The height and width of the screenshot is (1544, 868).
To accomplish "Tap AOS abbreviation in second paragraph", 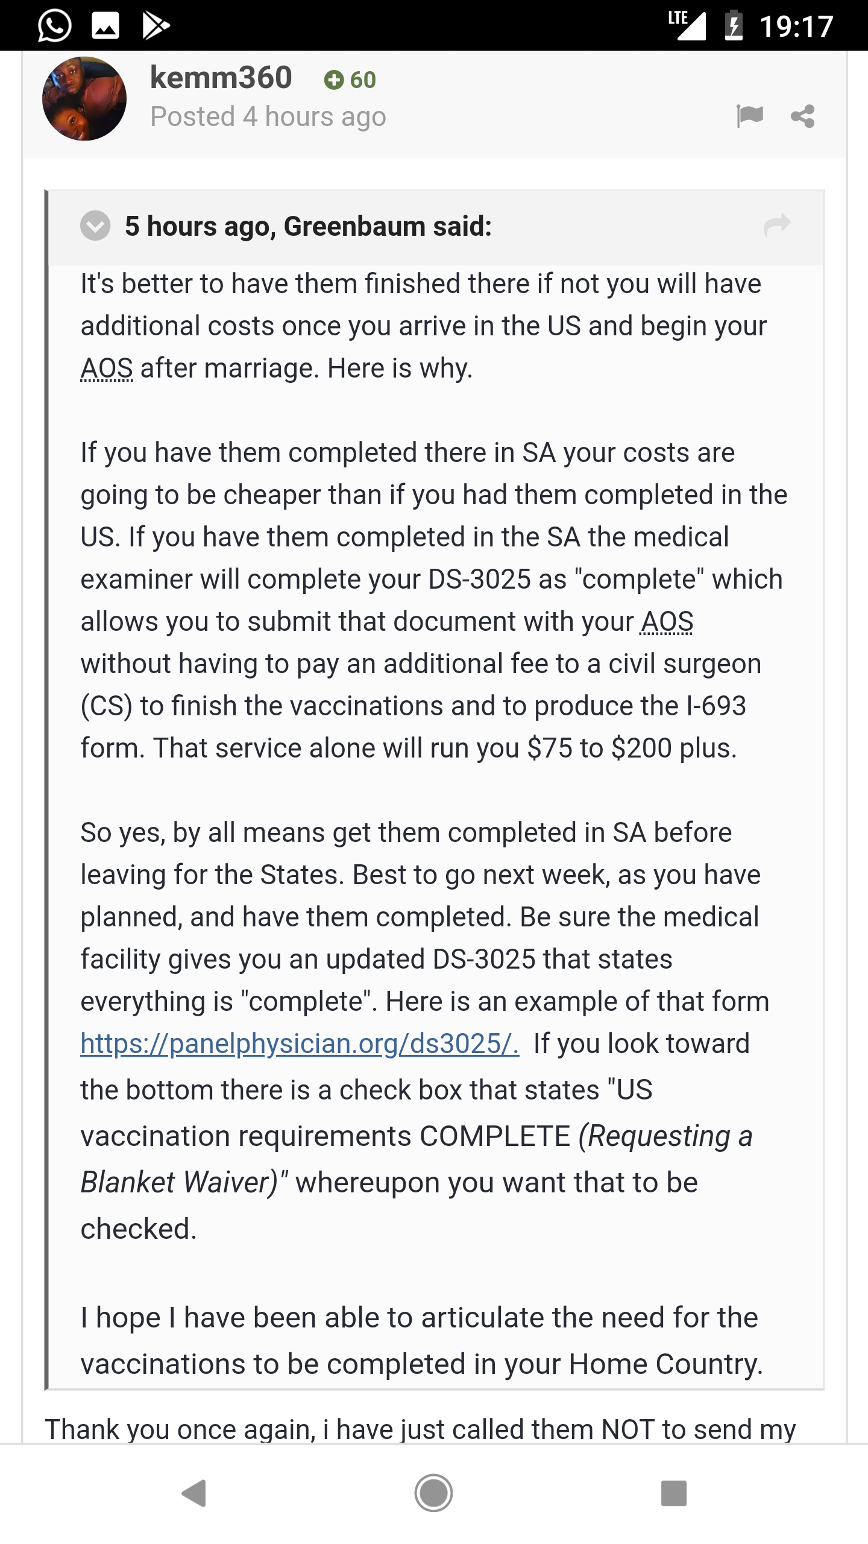I will click(667, 621).
